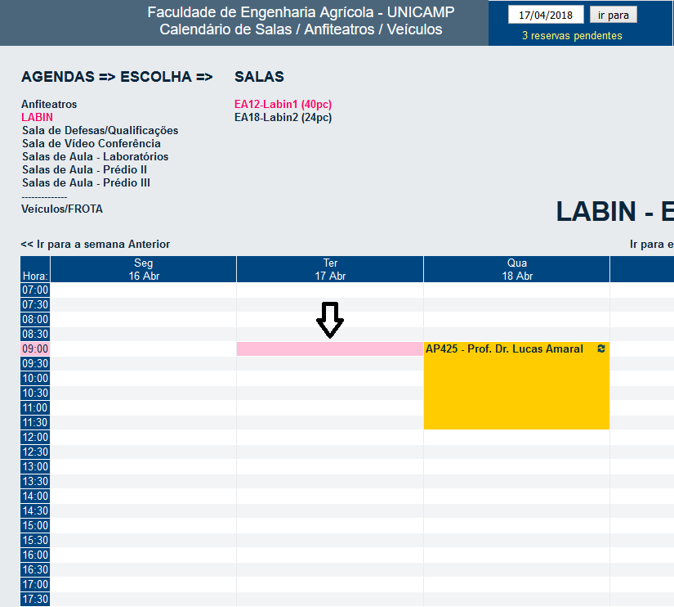Select room EA18-Labin2 (24pc)
The height and width of the screenshot is (607, 674).
tap(283, 117)
